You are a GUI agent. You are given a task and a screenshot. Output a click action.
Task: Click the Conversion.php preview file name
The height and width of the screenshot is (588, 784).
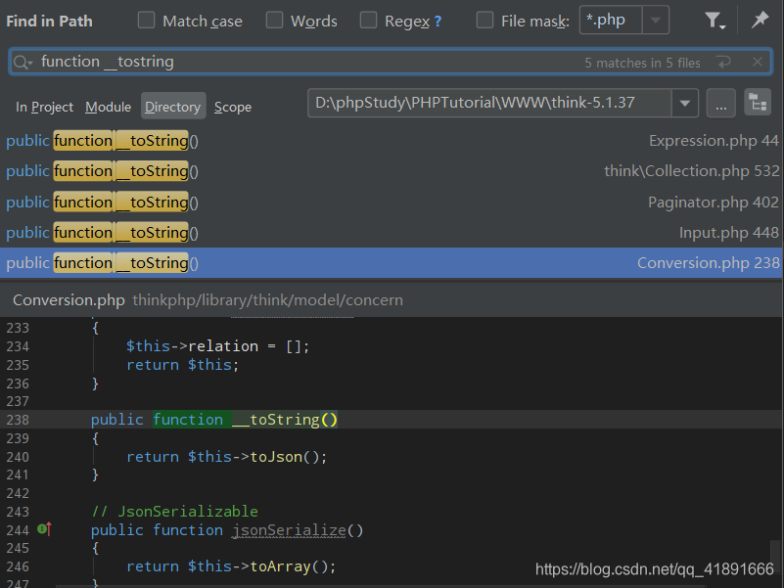[x=69, y=300]
